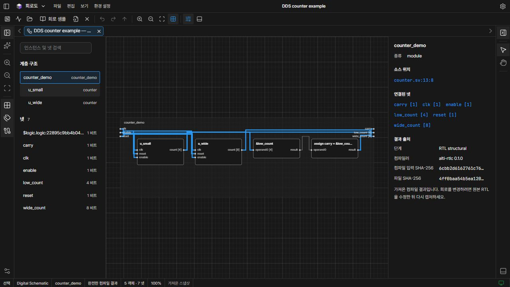Click zoom out on left sidebar
The image size is (510, 287).
pos(7,75)
